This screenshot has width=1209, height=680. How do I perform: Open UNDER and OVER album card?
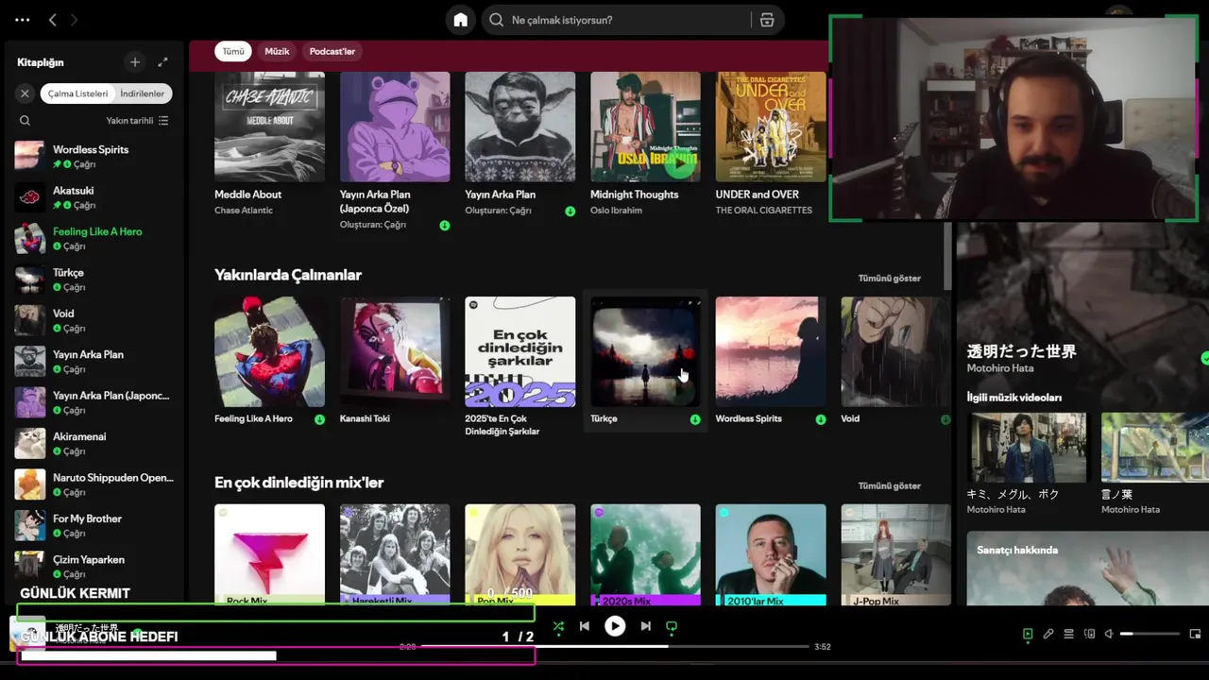pos(770,144)
